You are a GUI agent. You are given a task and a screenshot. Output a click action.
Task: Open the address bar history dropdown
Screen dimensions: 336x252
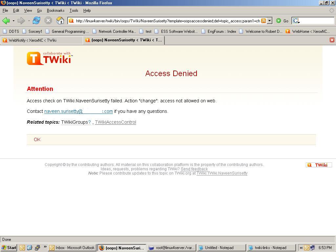pyautogui.click(x=269, y=20)
